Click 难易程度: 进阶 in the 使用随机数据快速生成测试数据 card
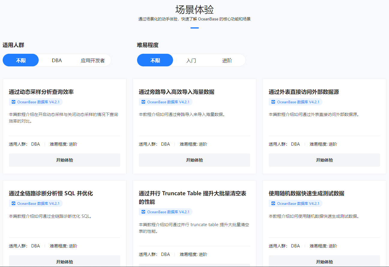The image size is (389, 267). [323, 246]
